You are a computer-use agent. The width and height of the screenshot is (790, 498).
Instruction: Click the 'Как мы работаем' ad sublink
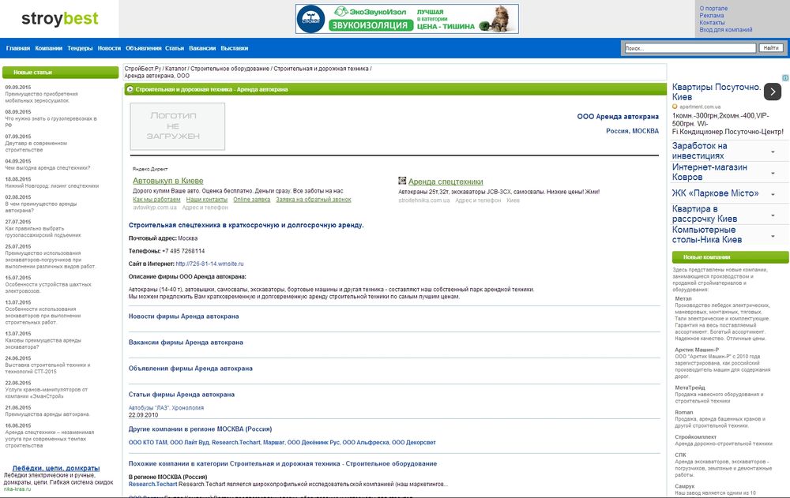pos(156,200)
